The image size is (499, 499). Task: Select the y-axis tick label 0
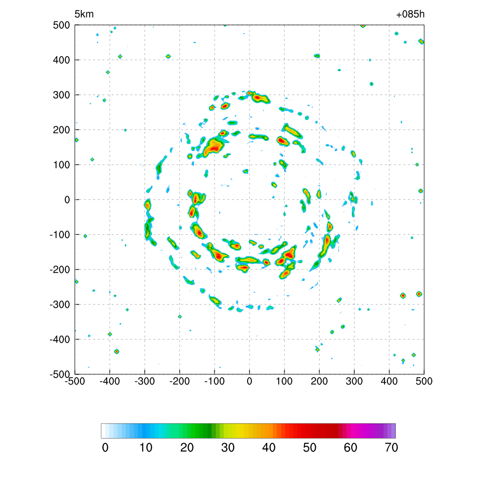click(67, 200)
